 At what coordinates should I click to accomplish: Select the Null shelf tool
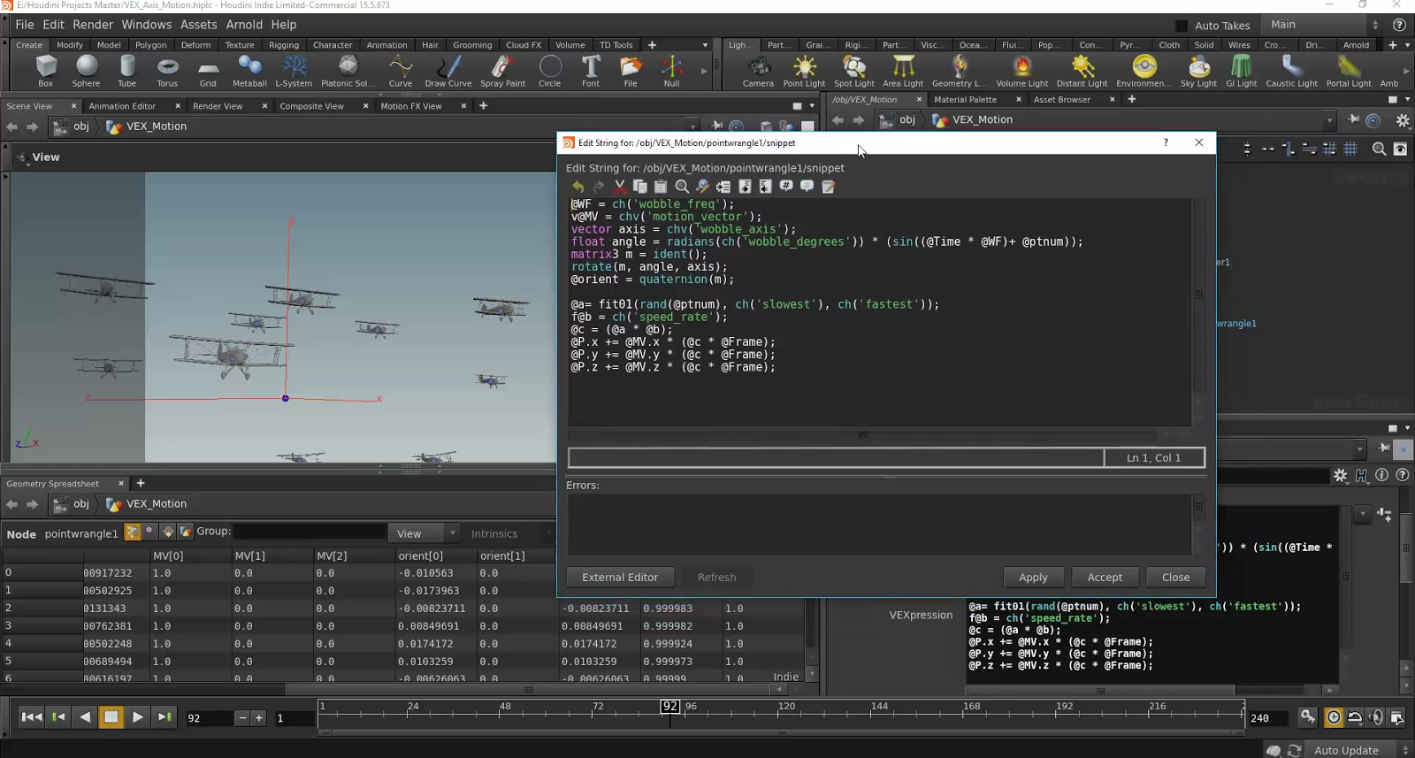(x=671, y=71)
